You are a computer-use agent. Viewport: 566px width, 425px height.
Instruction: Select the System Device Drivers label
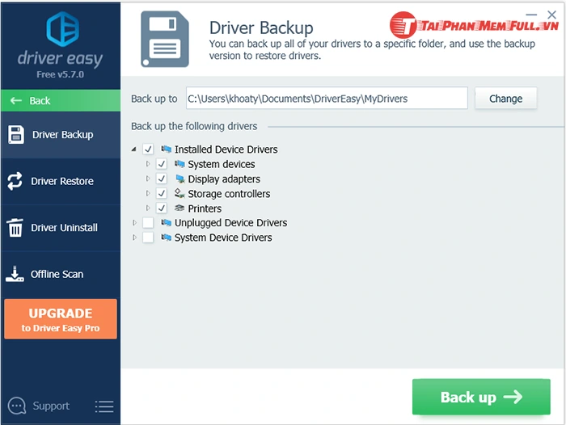(x=223, y=238)
